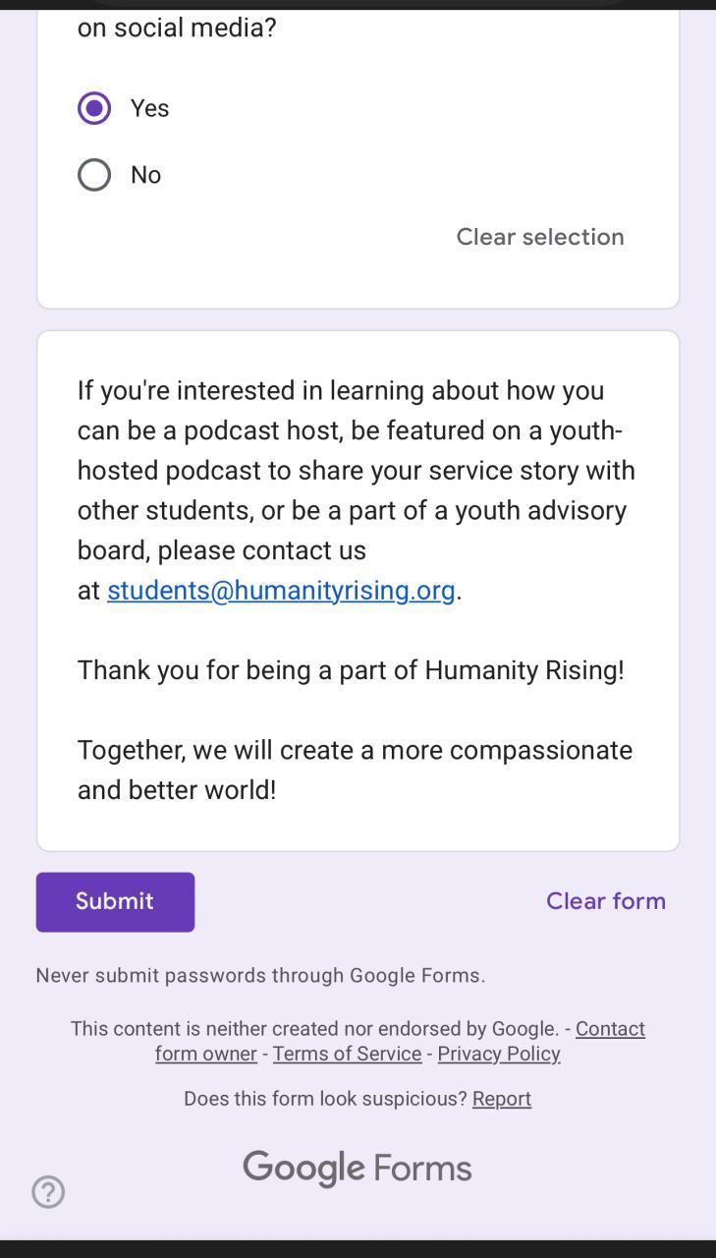Click the "on social media?" question text
The height and width of the screenshot is (1258, 716).
pos(177,28)
